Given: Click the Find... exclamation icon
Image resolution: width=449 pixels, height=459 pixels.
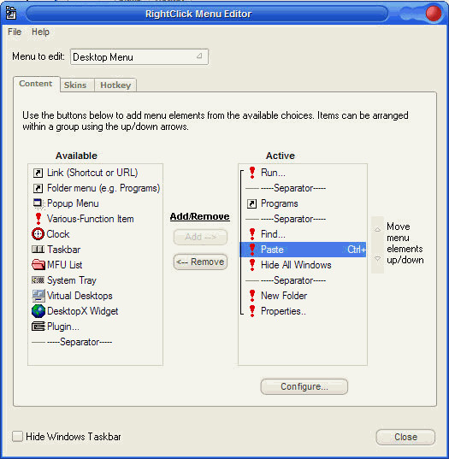Looking at the screenshot, I should [x=252, y=234].
